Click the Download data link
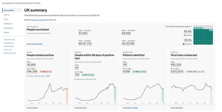 (9, 46)
